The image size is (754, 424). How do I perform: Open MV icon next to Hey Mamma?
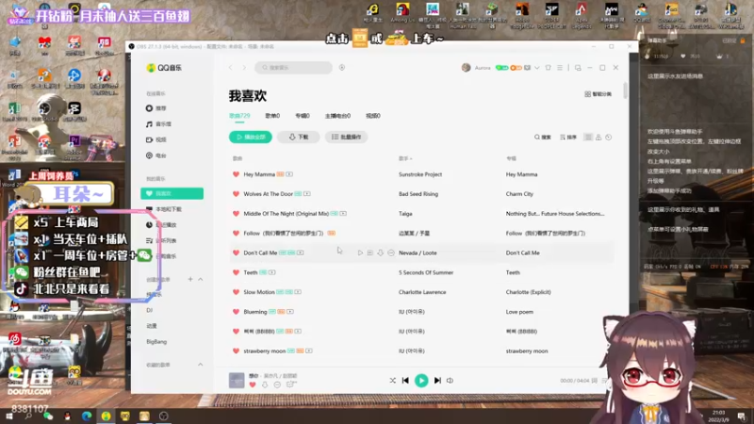point(289,174)
